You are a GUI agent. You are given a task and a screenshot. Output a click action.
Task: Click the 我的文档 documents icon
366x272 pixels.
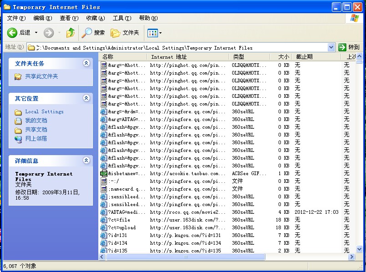point(18,121)
